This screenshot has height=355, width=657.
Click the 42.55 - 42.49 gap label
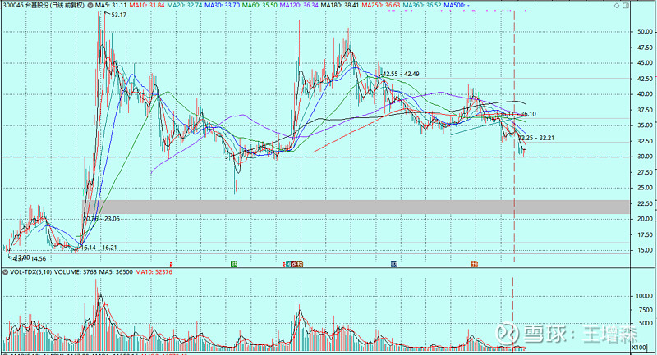click(x=401, y=74)
